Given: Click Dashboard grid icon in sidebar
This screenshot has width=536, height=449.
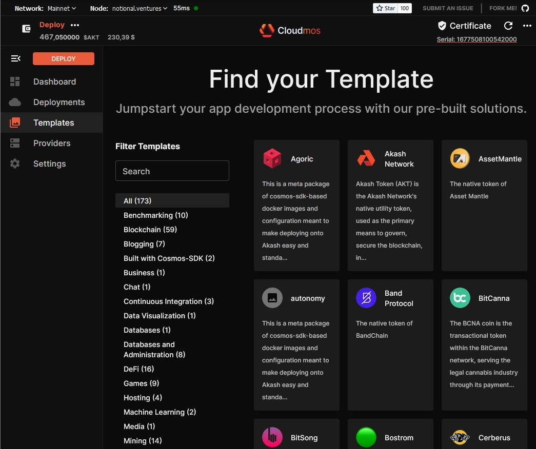Looking at the screenshot, I should click(15, 81).
